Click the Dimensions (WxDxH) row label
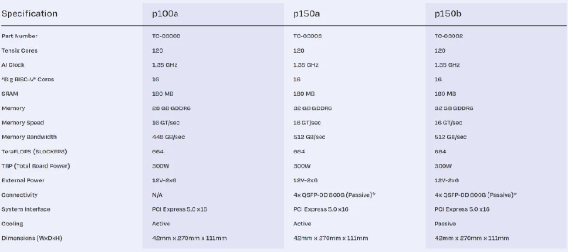This screenshot has width=568, height=252. click(32, 238)
